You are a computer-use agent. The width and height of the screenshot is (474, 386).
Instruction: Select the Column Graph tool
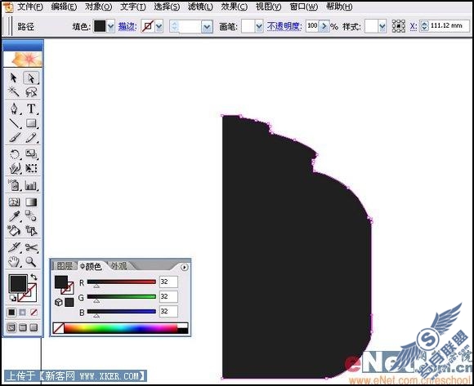(x=31, y=185)
